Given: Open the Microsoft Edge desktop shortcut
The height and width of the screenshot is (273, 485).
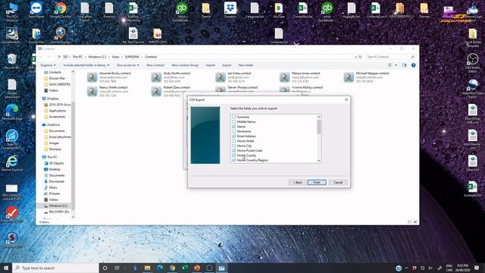Looking at the screenshot, I should pos(12,112).
